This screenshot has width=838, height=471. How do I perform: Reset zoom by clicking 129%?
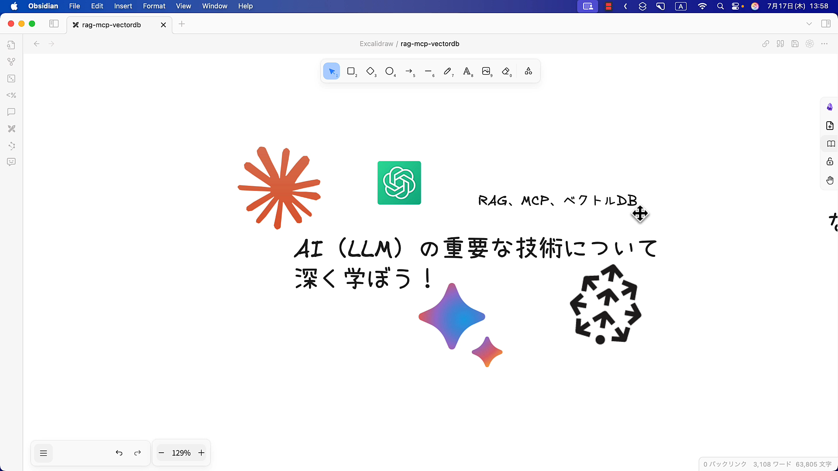(181, 453)
